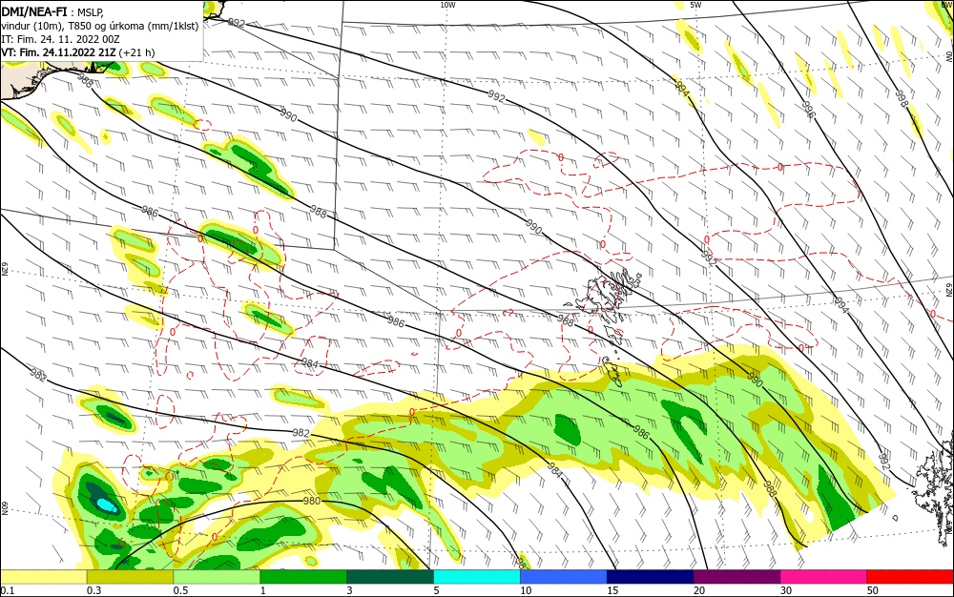
Task: Click the red above-50 legend swatch
Action: click(909, 577)
